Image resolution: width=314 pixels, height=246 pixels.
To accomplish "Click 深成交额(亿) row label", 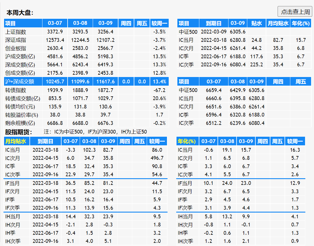I will coord(20,65).
